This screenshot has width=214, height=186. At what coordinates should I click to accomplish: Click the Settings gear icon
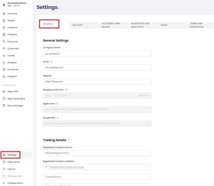(x=4, y=155)
